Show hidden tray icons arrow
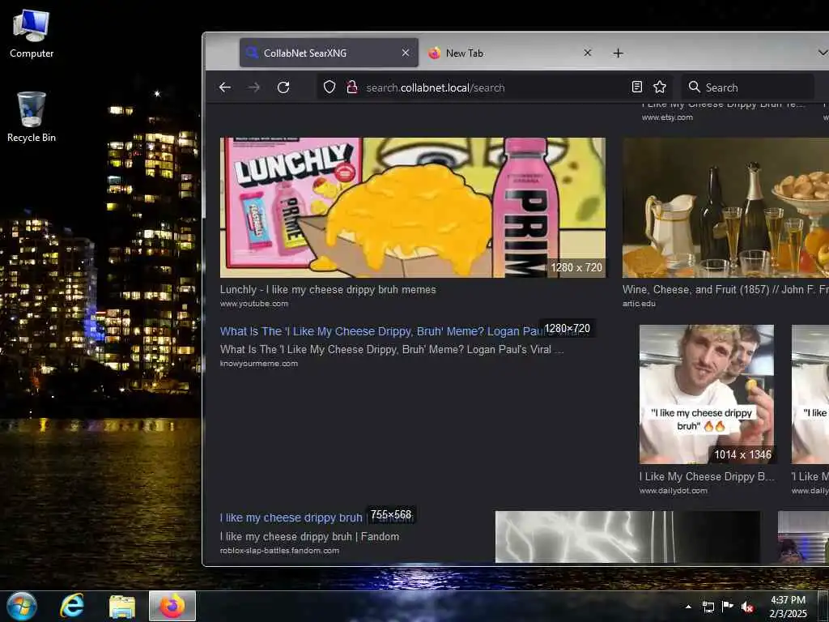The image size is (829, 622). 688,607
